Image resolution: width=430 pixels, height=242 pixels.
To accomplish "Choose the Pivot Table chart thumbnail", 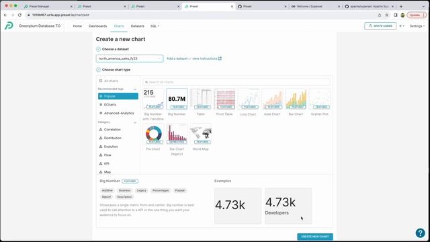I will click(224, 99).
